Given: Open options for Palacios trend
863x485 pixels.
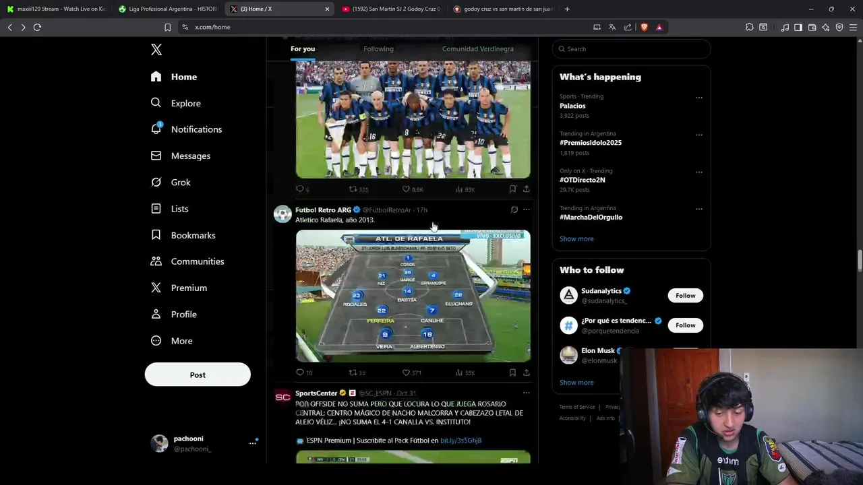Looking at the screenshot, I should pos(699,98).
